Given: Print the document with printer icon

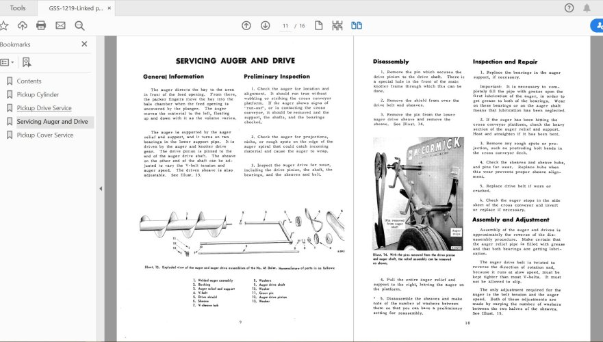Looking at the screenshot, I should tap(41, 25).
